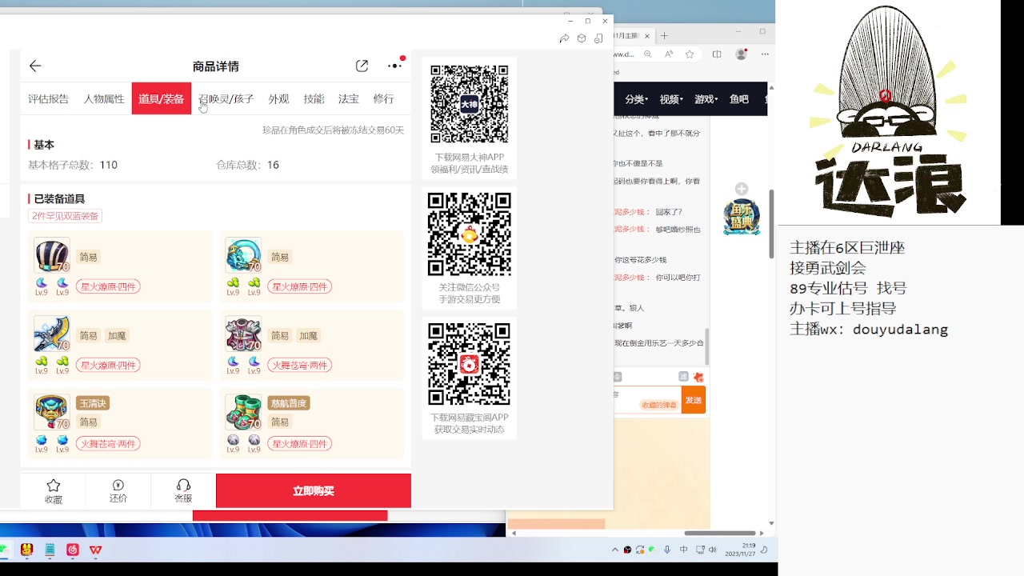This screenshot has width=1024, height=576.
Task: Show hidden system tray icons
Action: (615, 550)
